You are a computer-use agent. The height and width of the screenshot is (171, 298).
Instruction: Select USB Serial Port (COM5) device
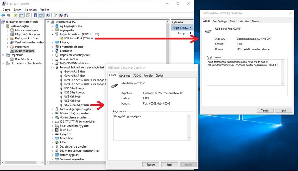(x=78, y=38)
